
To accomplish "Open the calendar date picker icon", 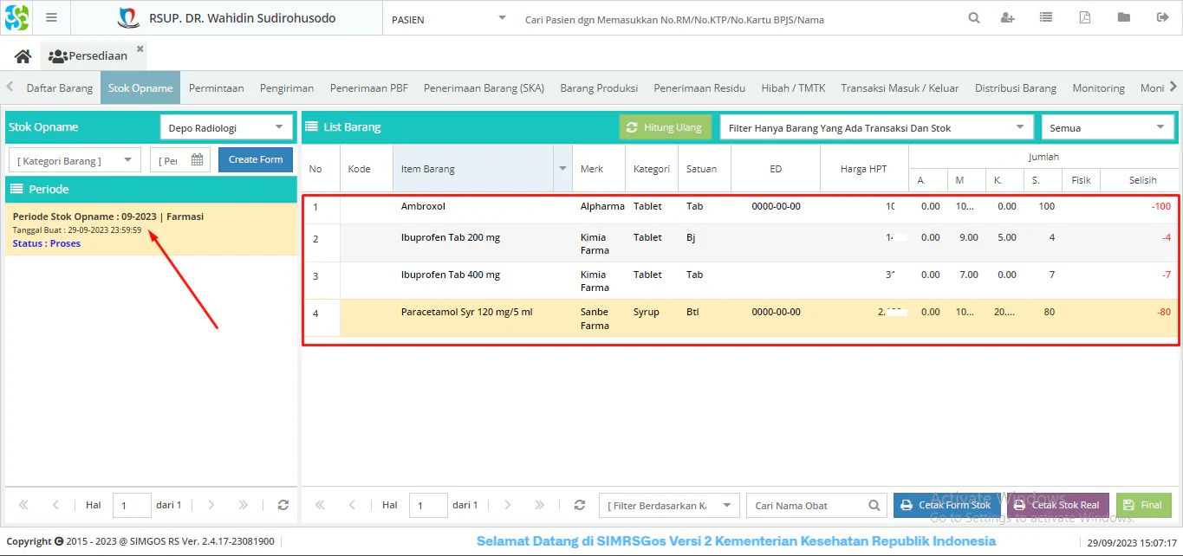I will pos(198,159).
